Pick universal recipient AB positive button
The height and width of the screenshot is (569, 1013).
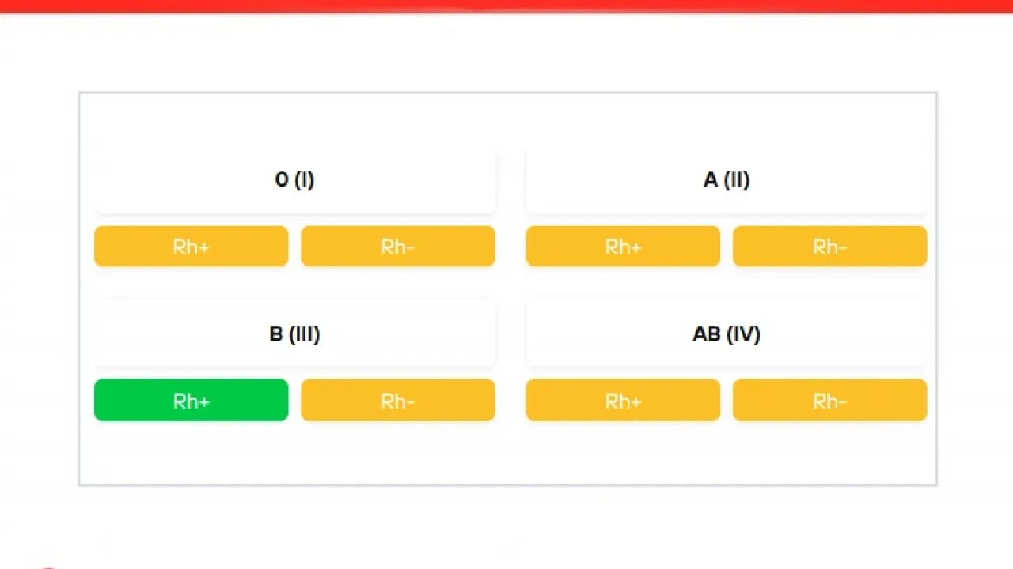tap(624, 400)
